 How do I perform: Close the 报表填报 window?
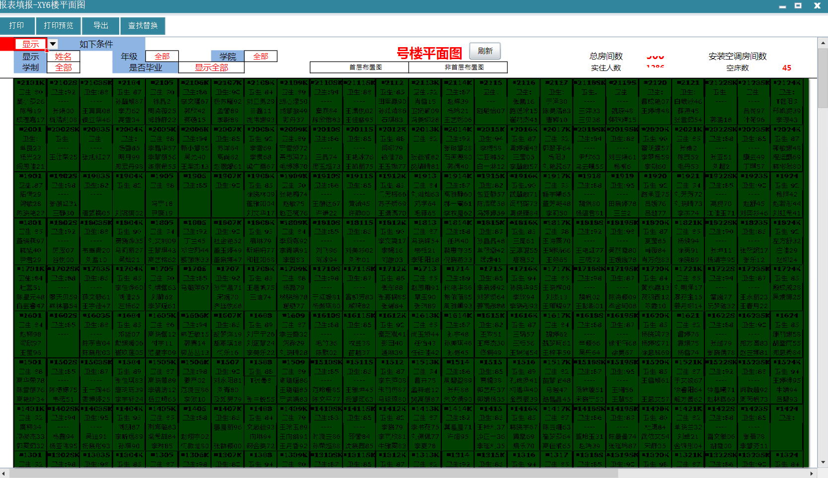tap(817, 6)
